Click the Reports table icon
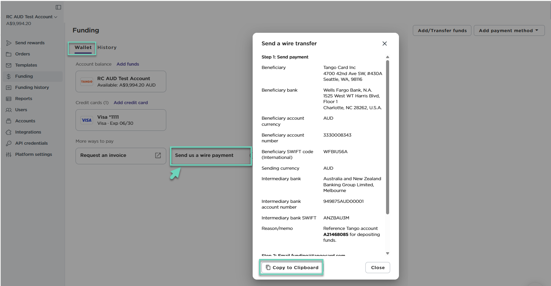 pyautogui.click(x=9, y=99)
